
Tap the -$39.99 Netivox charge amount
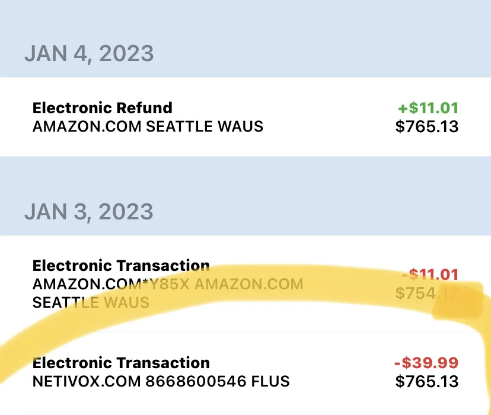[x=426, y=363]
